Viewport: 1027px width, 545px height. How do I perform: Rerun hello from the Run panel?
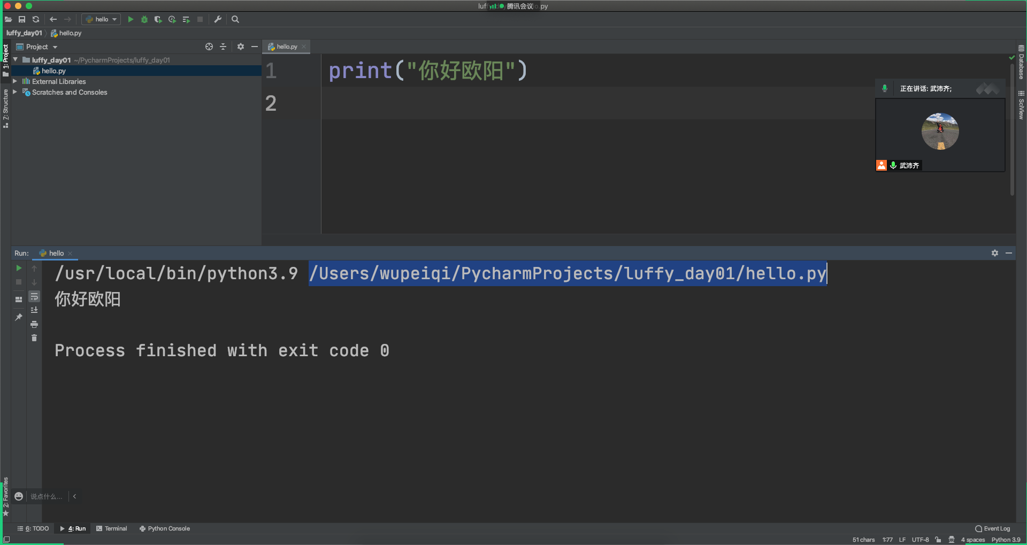tap(19, 268)
